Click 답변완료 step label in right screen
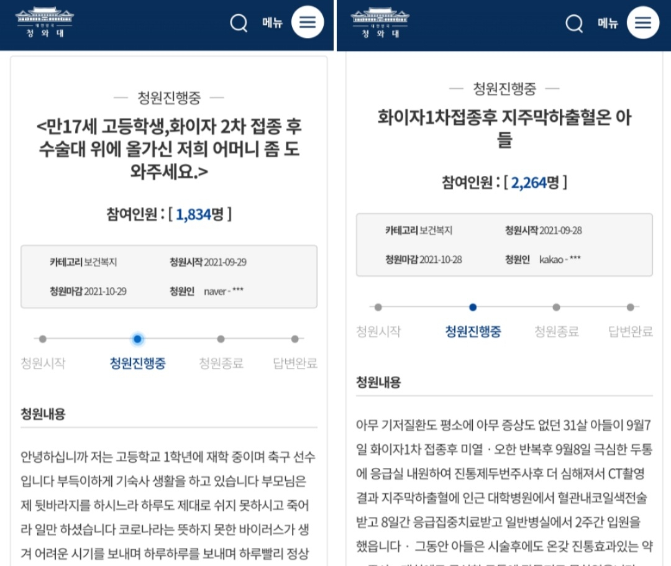Viewport: 671px width, 566px height. pyautogui.click(x=631, y=331)
